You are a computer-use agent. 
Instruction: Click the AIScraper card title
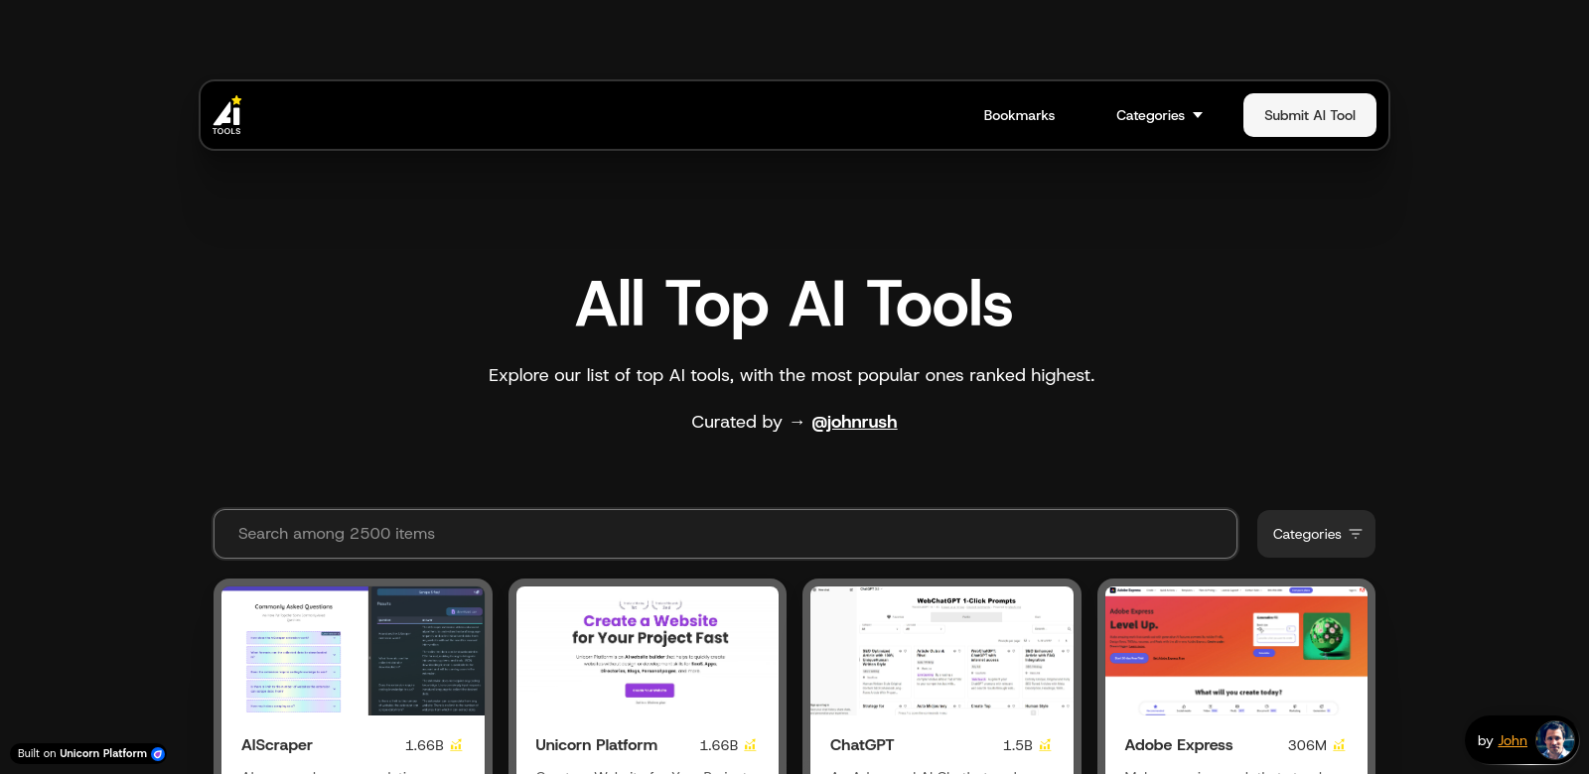(x=277, y=745)
